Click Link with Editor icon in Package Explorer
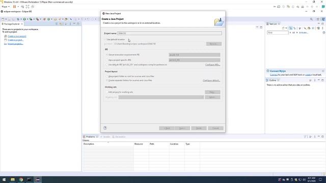This screenshot has width=326, height=183. 61,24
